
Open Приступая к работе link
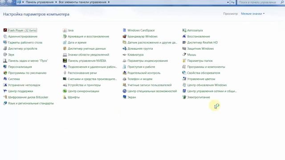pos(141,67)
